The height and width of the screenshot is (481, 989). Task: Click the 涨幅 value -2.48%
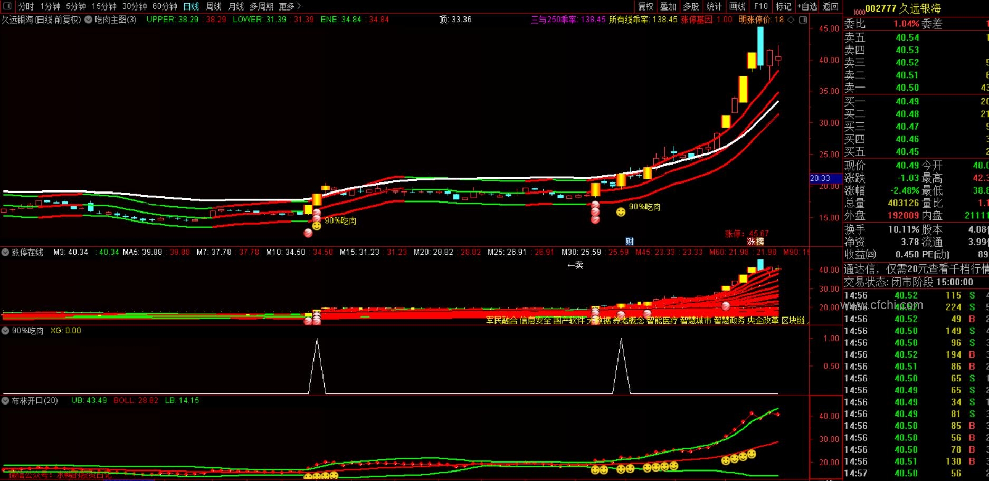pos(905,190)
